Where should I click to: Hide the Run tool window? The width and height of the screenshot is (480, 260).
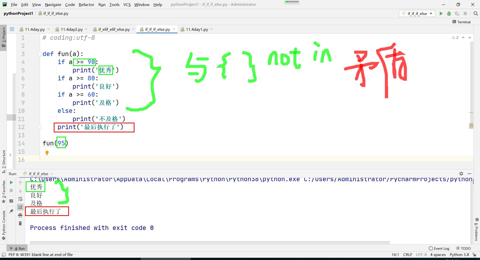click(469, 174)
